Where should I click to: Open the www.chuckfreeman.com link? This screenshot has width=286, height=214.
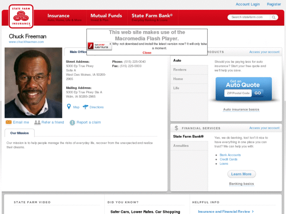tap(26, 42)
